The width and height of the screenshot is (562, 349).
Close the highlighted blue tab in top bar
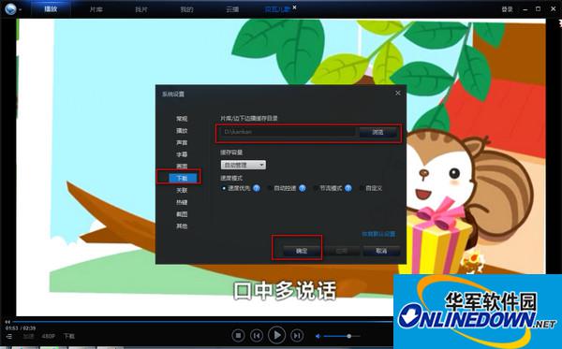295,7
